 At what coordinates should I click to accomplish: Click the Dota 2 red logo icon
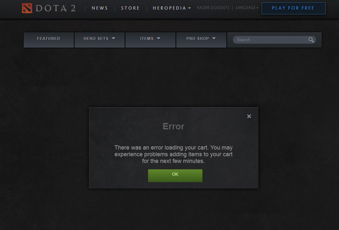tap(27, 8)
